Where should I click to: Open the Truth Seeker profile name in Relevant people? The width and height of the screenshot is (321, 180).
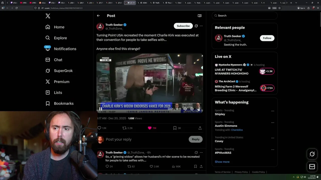click(232, 36)
